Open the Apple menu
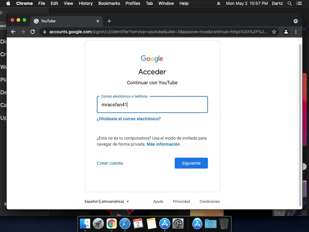 click(x=8, y=3)
